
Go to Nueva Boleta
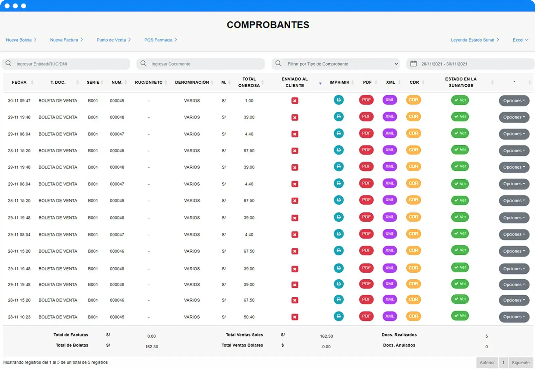coord(21,40)
